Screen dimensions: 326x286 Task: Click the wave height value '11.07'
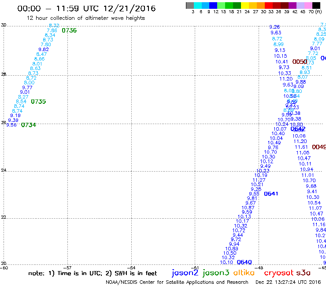[315, 208]
